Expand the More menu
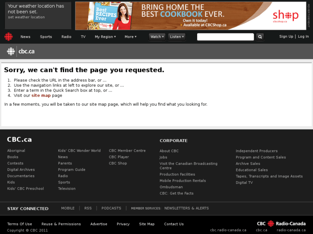This screenshot has width=313, height=234. click(130, 37)
